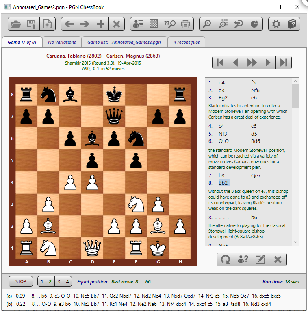The height and width of the screenshot is (311, 308).
Task: Go to previous game with left arrow
Action: pos(69,24)
